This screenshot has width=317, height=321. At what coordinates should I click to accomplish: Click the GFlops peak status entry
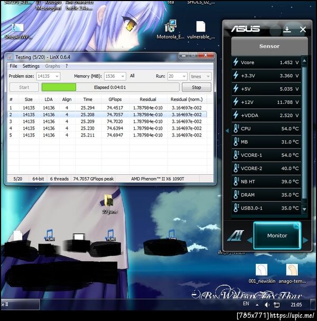coord(94,179)
